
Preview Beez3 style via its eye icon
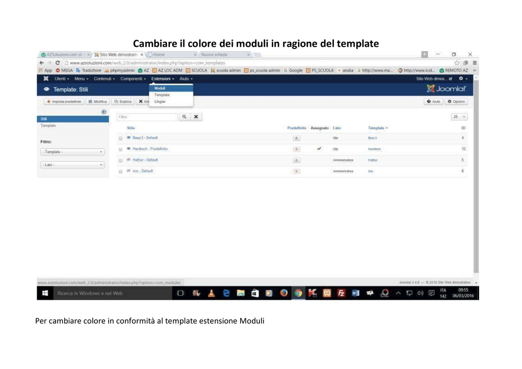pyautogui.click(x=128, y=137)
